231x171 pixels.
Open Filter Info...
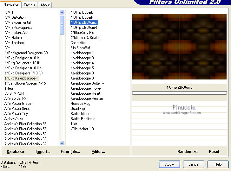(70, 152)
